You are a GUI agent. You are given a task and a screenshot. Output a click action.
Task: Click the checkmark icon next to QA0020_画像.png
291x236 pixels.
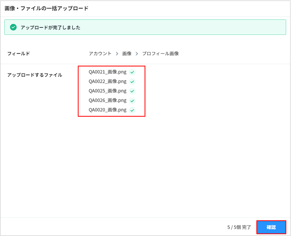[x=132, y=110]
